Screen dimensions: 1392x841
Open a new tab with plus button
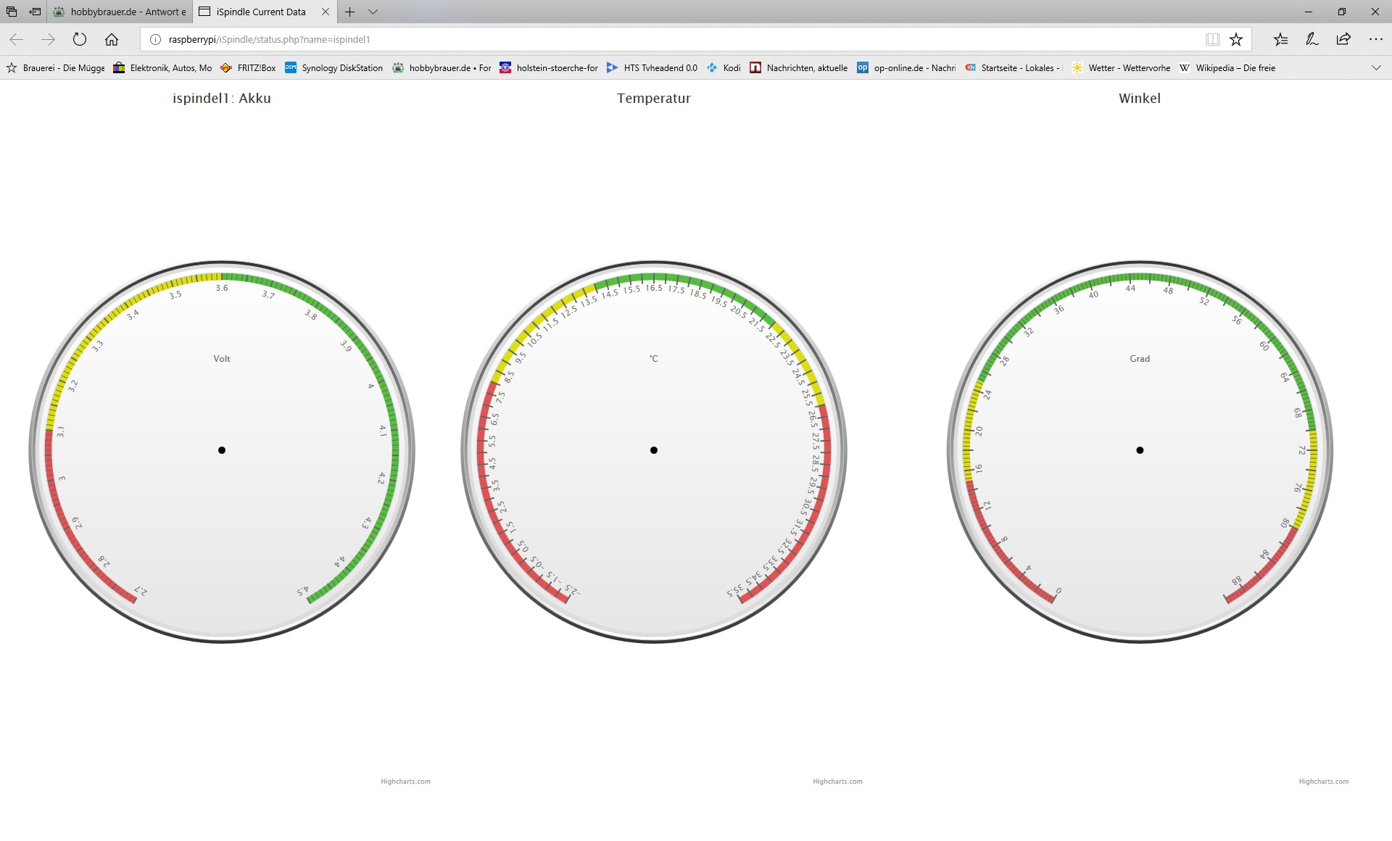coord(349,12)
